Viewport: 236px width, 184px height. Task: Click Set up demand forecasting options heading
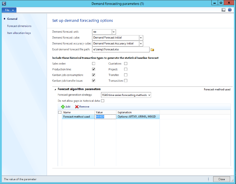point(83,21)
